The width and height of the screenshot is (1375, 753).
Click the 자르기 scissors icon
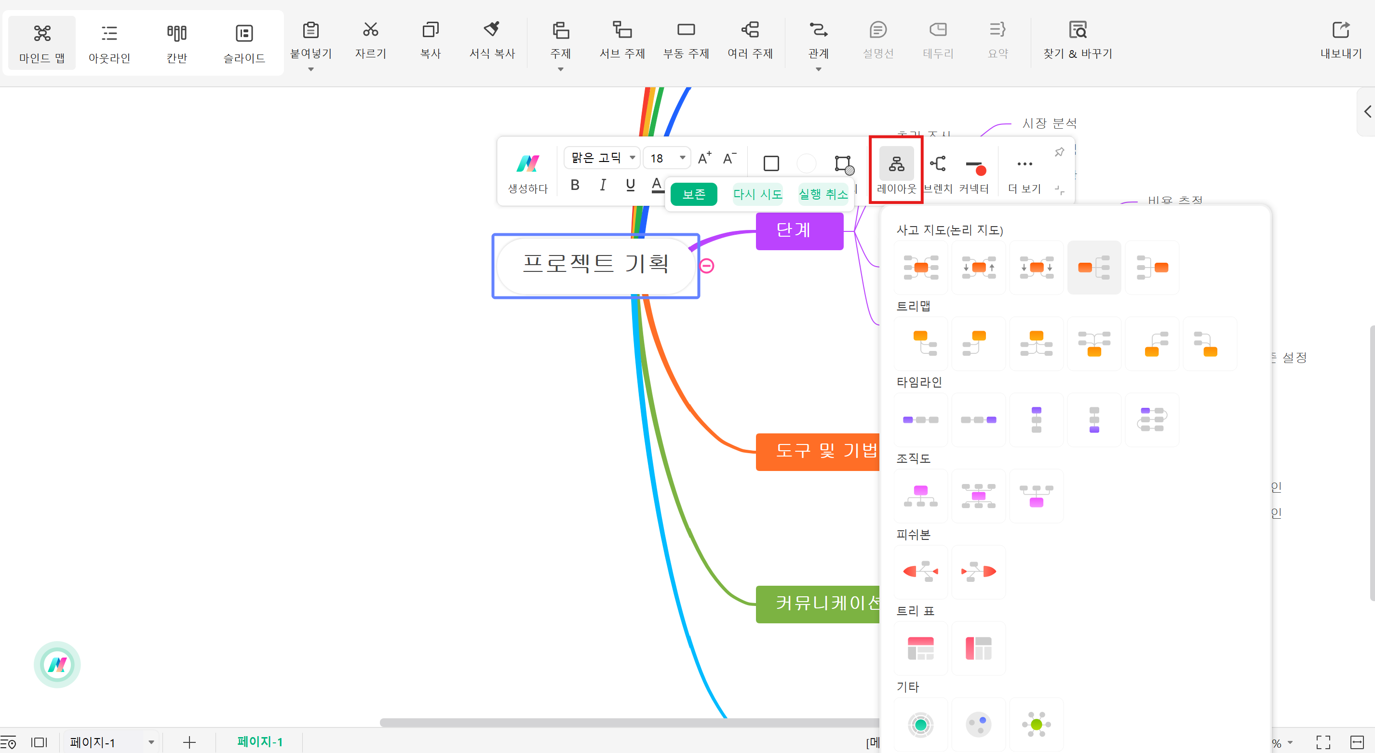point(370,30)
